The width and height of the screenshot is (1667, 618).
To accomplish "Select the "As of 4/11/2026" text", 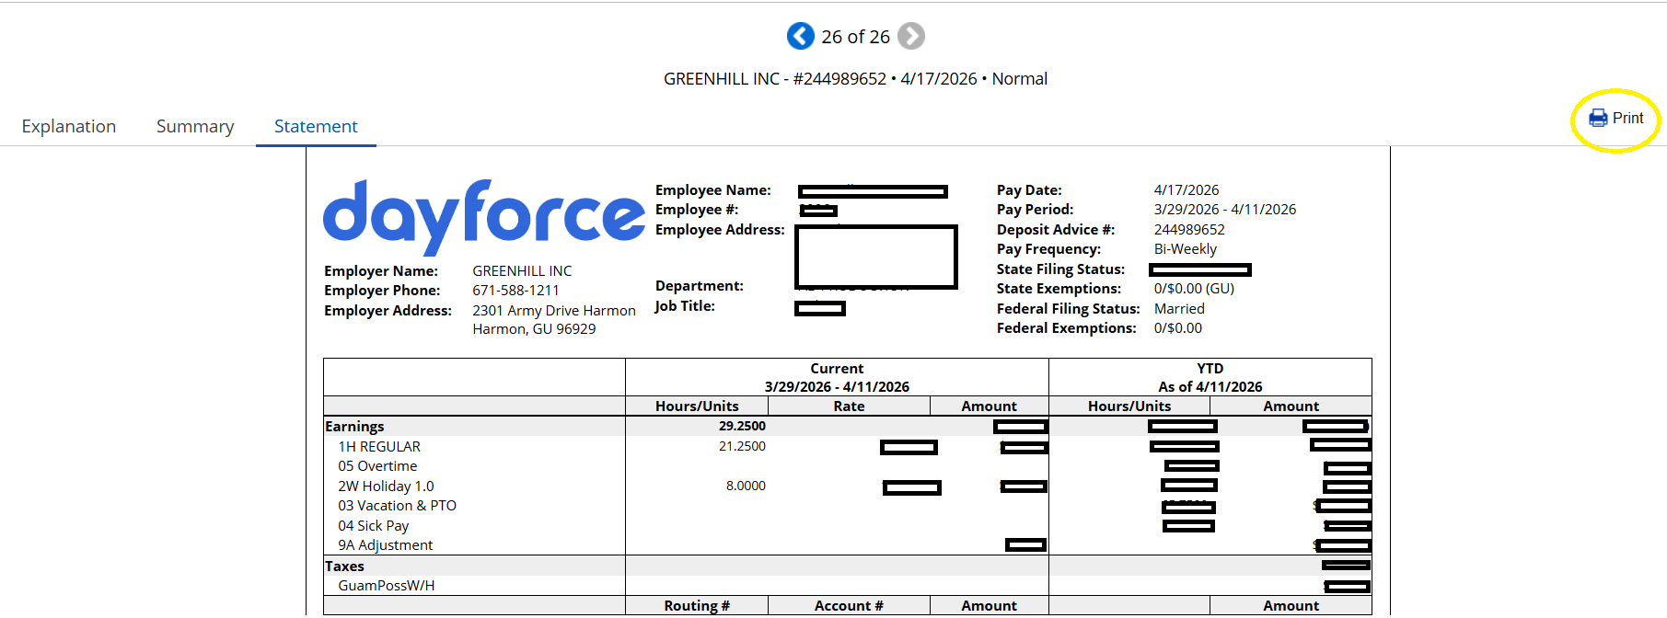I will 1210,387.
